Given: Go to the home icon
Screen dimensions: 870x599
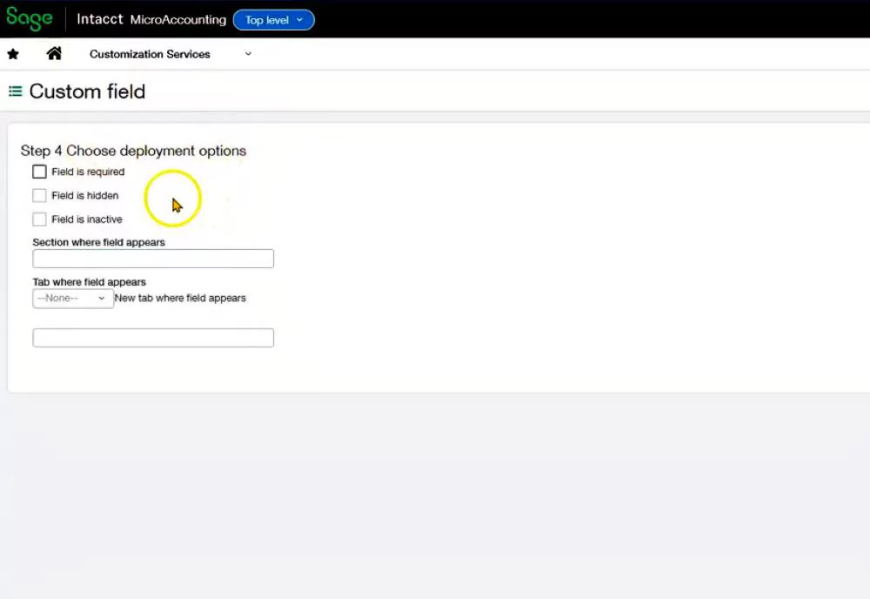Looking at the screenshot, I should pos(54,54).
